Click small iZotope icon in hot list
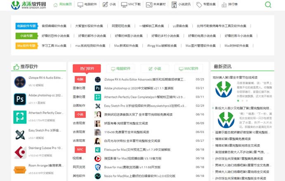The height and width of the screenshot is (181, 285). coord(98,79)
